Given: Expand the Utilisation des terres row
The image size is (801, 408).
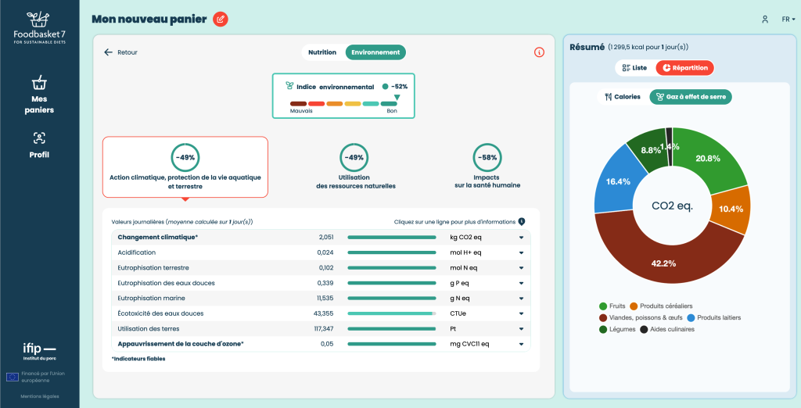Looking at the screenshot, I should click(x=321, y=329).
